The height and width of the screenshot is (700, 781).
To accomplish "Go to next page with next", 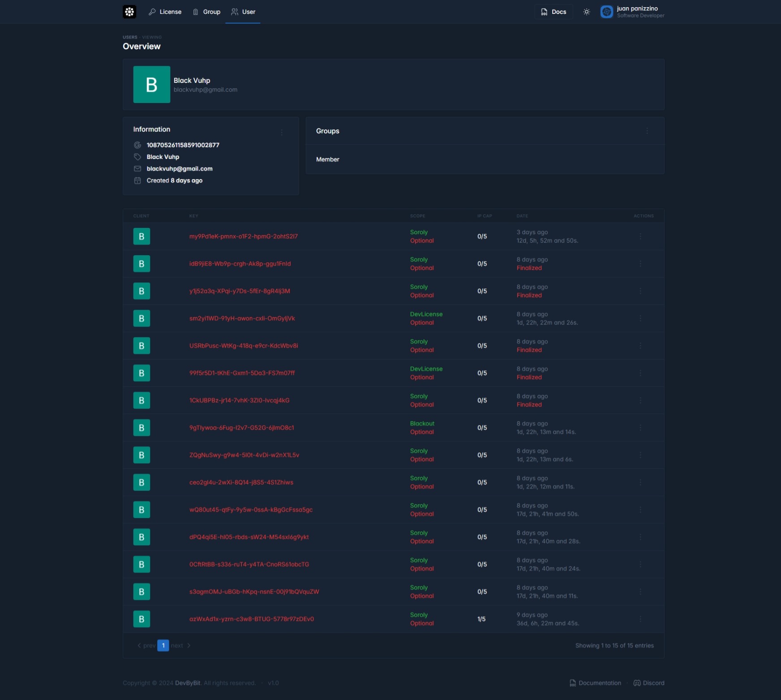I will coord(181,645).
